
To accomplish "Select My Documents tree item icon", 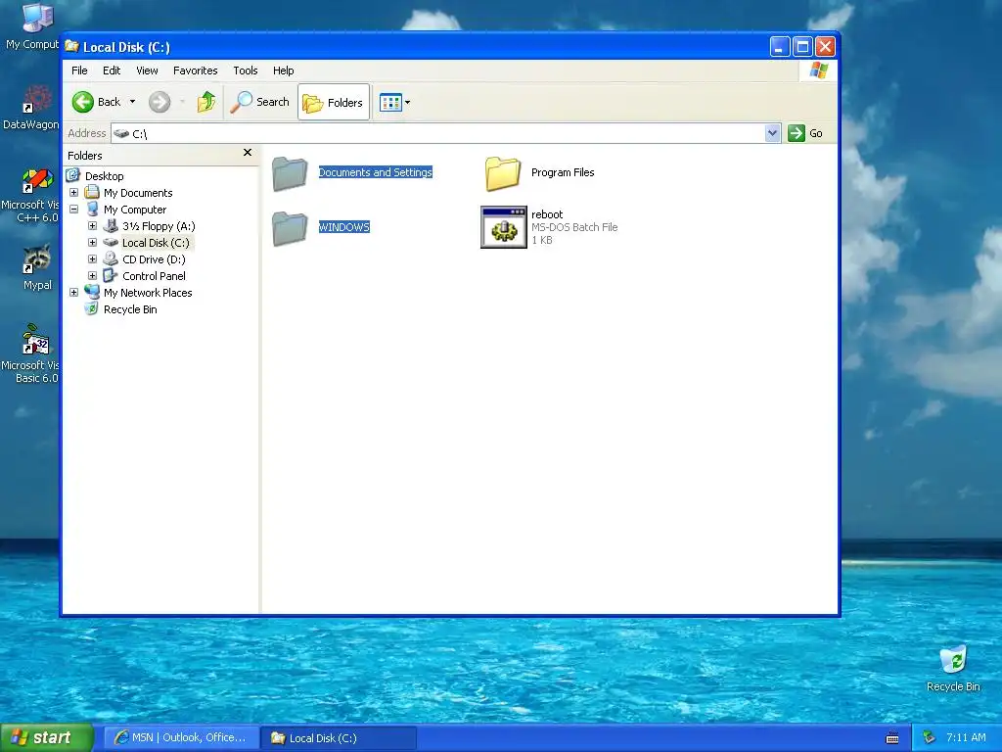I will [x=92, y=192].
